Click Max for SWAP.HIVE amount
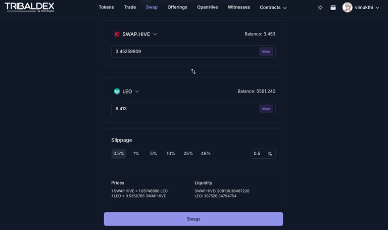This screenshot has height=230, width=388. click(266, 52)
